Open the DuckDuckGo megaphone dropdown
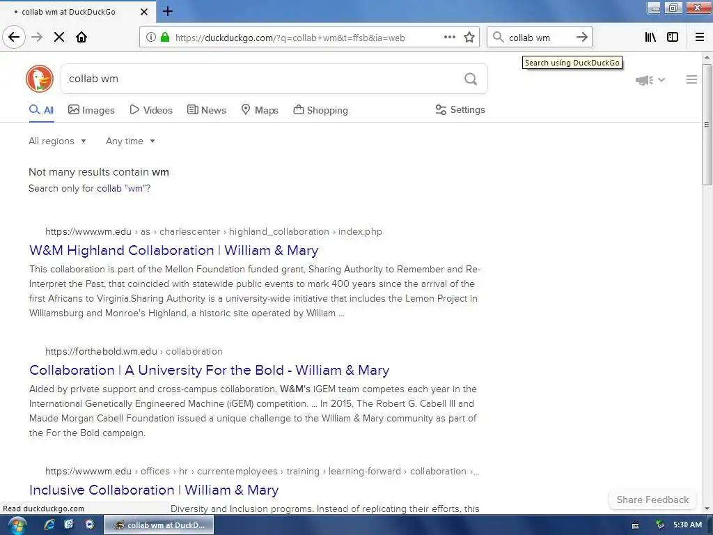Viewport: 713px width, 535px height. click(650, 80)
